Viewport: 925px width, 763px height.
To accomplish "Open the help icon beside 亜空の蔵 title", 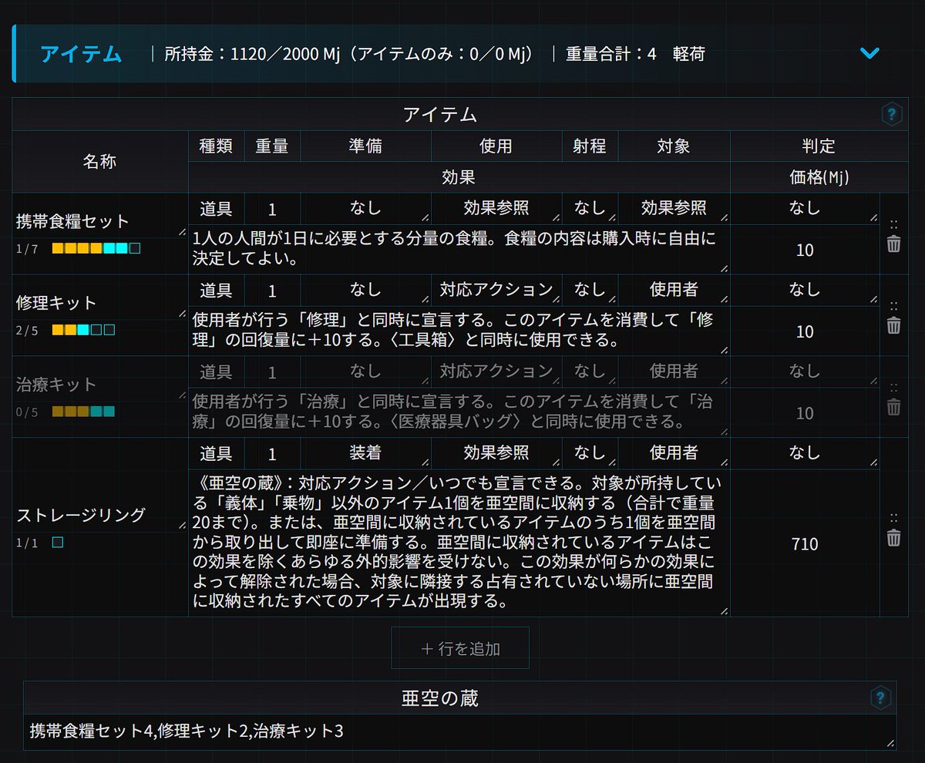I will tap(880, 698).
